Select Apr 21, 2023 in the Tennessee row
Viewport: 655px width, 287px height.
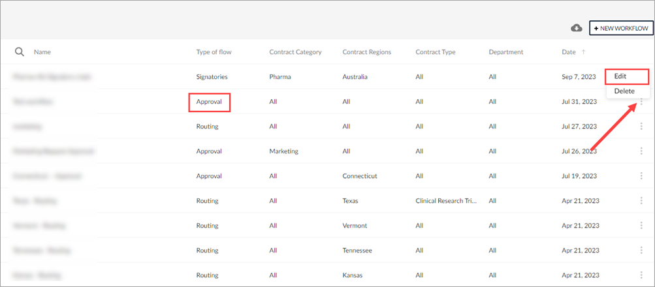[x=580, y=250]
